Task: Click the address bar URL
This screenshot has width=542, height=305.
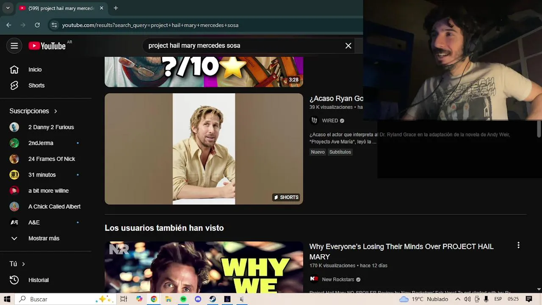Action: point(150,25)
